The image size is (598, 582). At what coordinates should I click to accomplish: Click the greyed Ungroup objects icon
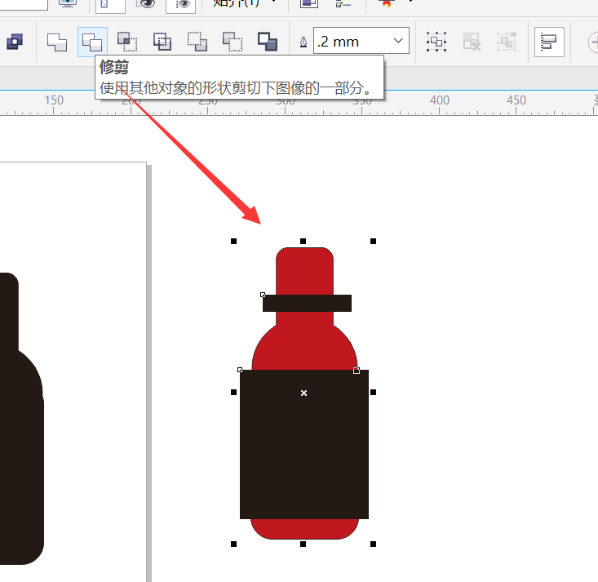472,42
